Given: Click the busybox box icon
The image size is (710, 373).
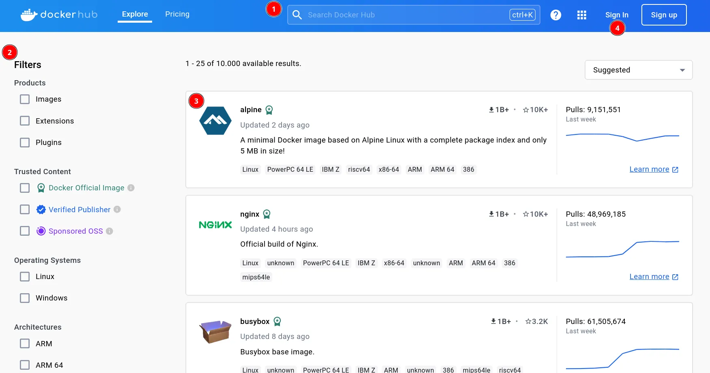Looking at the screenshot, I should (x=215, y=332).
